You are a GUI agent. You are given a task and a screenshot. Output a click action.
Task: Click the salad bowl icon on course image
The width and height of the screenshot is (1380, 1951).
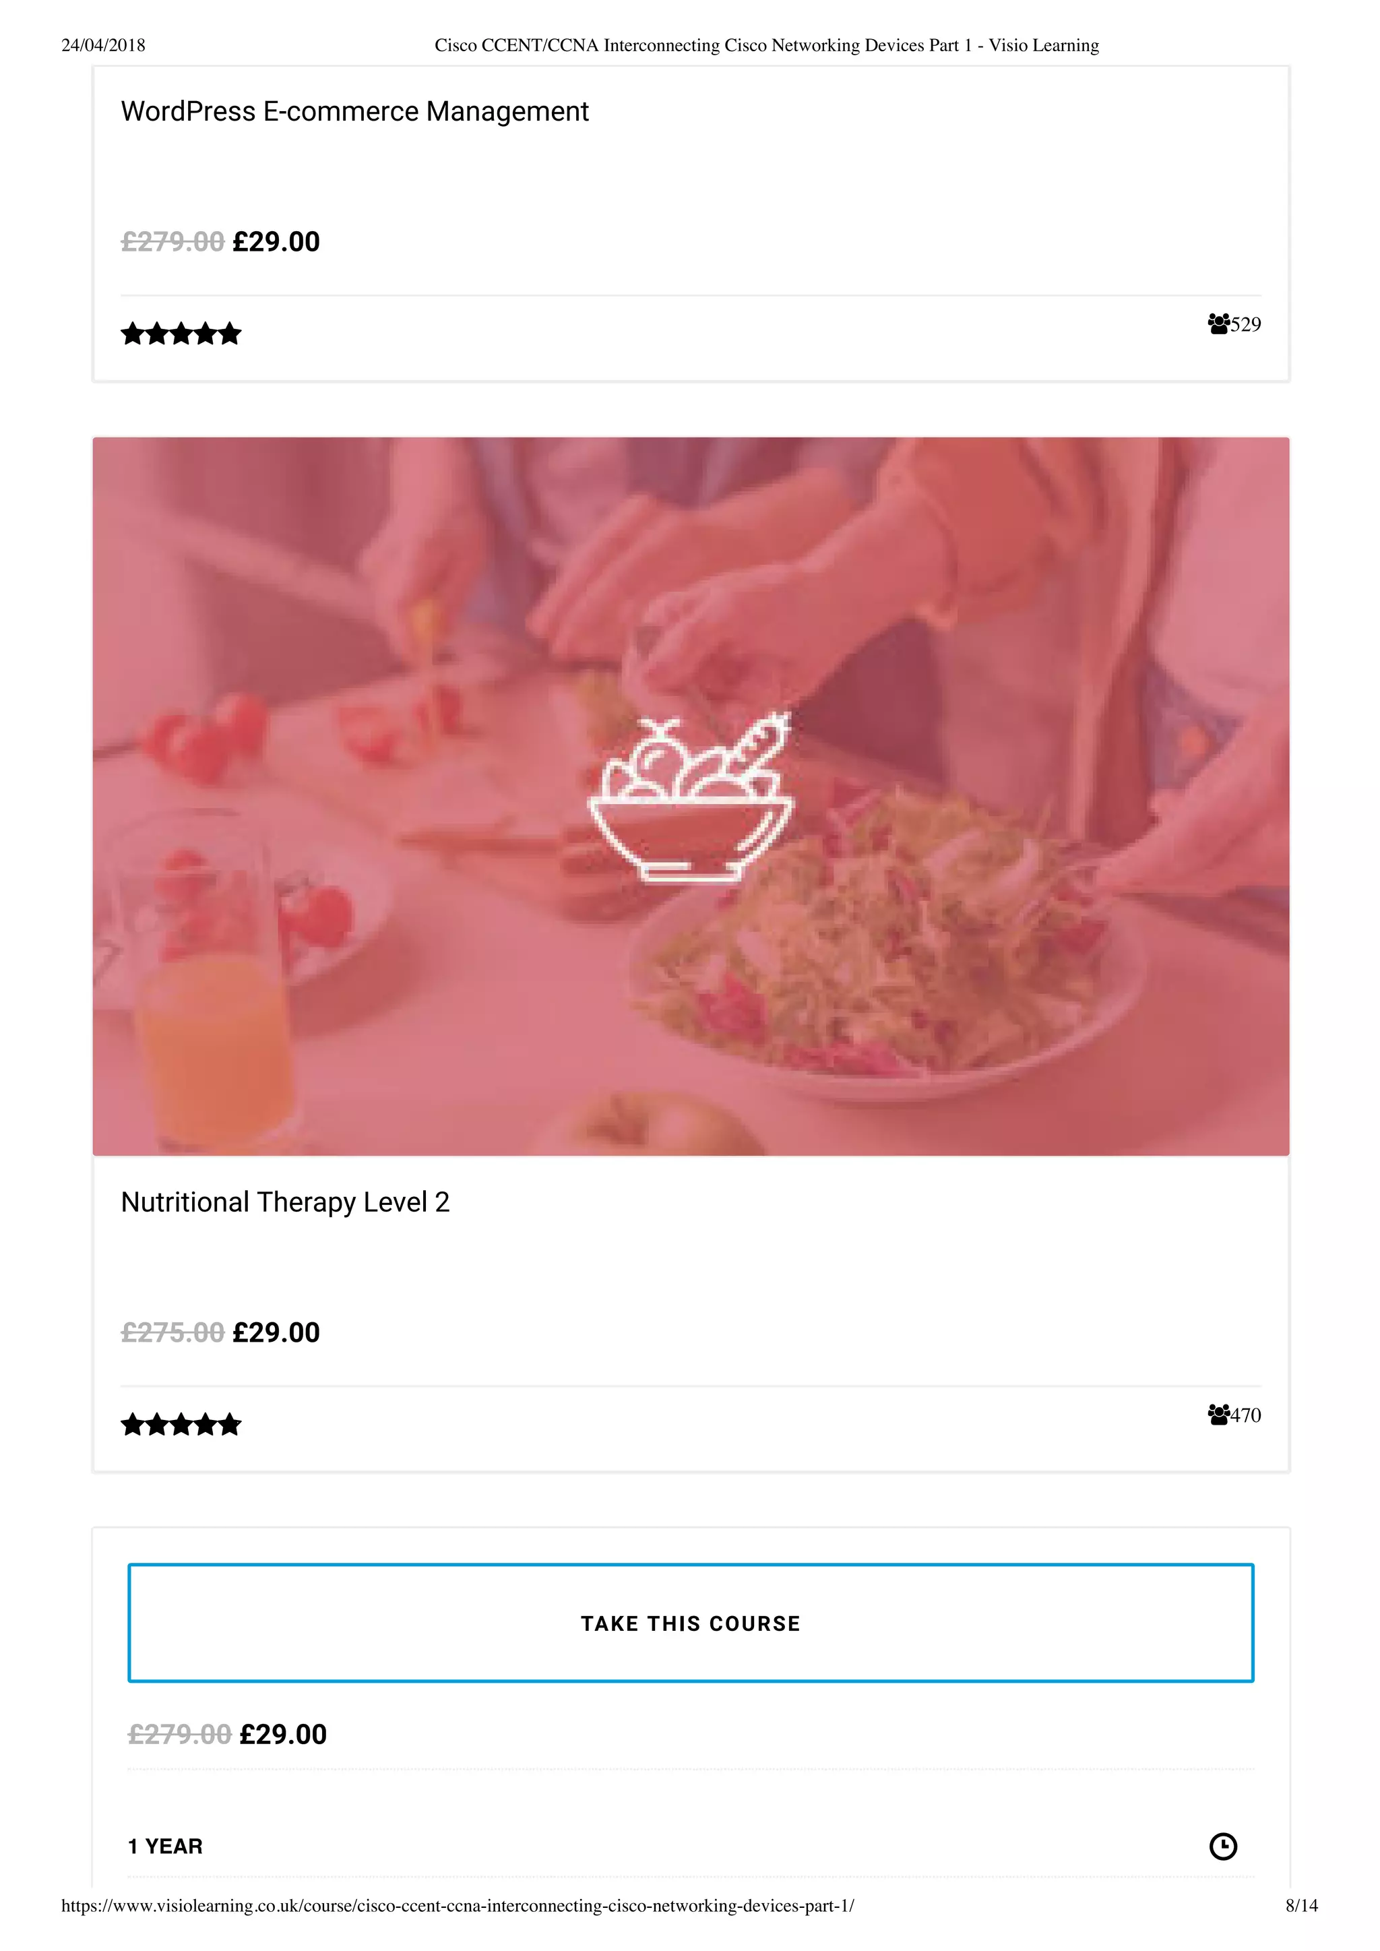pyautogui.click(x=691, y=797)
